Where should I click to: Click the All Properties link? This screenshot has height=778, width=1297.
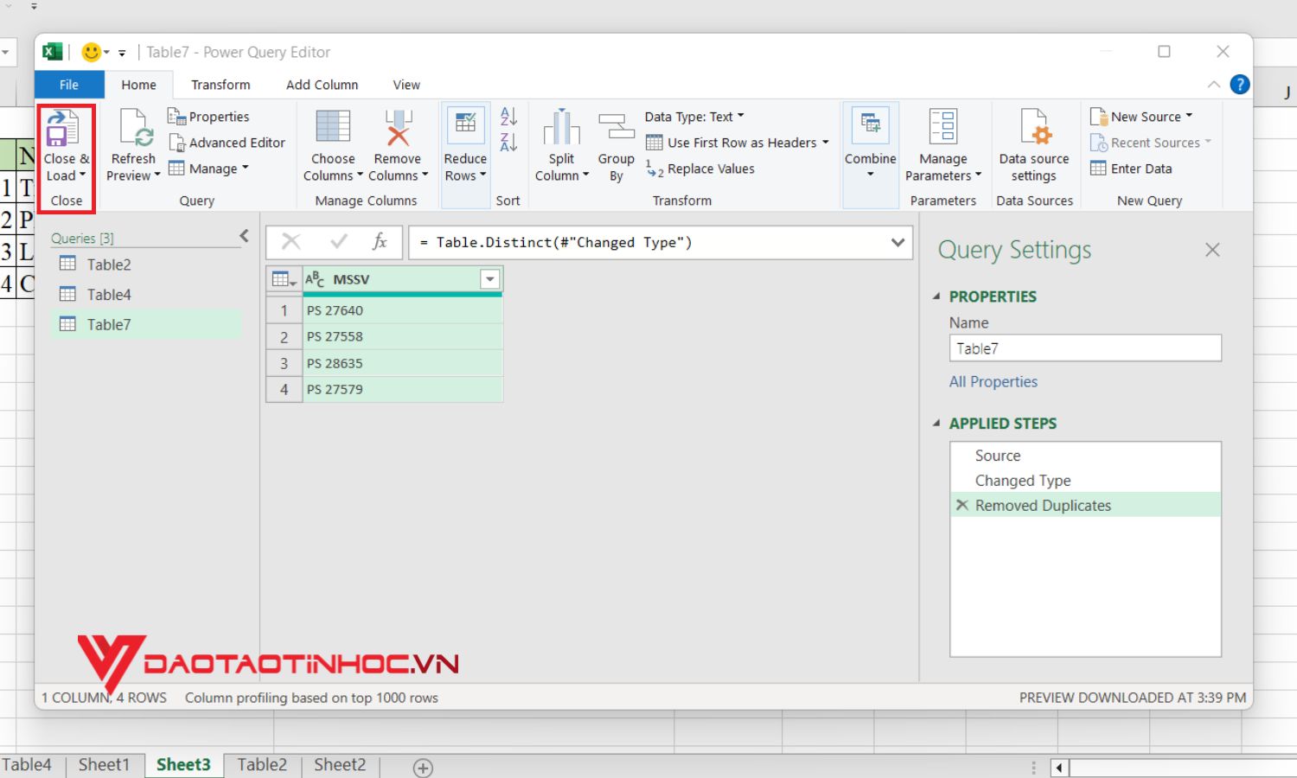[993, 382]
